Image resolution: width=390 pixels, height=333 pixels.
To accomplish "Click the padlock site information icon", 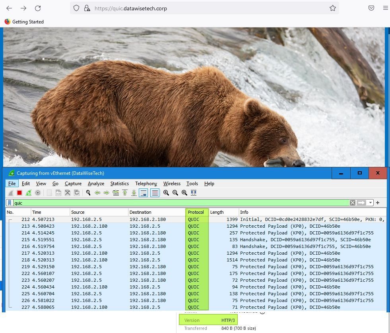I will click(x=87, y=8).
